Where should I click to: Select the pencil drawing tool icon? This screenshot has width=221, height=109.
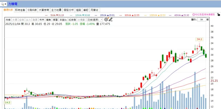coord(110,20)
